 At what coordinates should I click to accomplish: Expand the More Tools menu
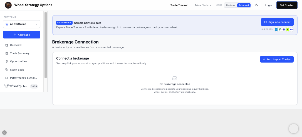pos(203,5)
